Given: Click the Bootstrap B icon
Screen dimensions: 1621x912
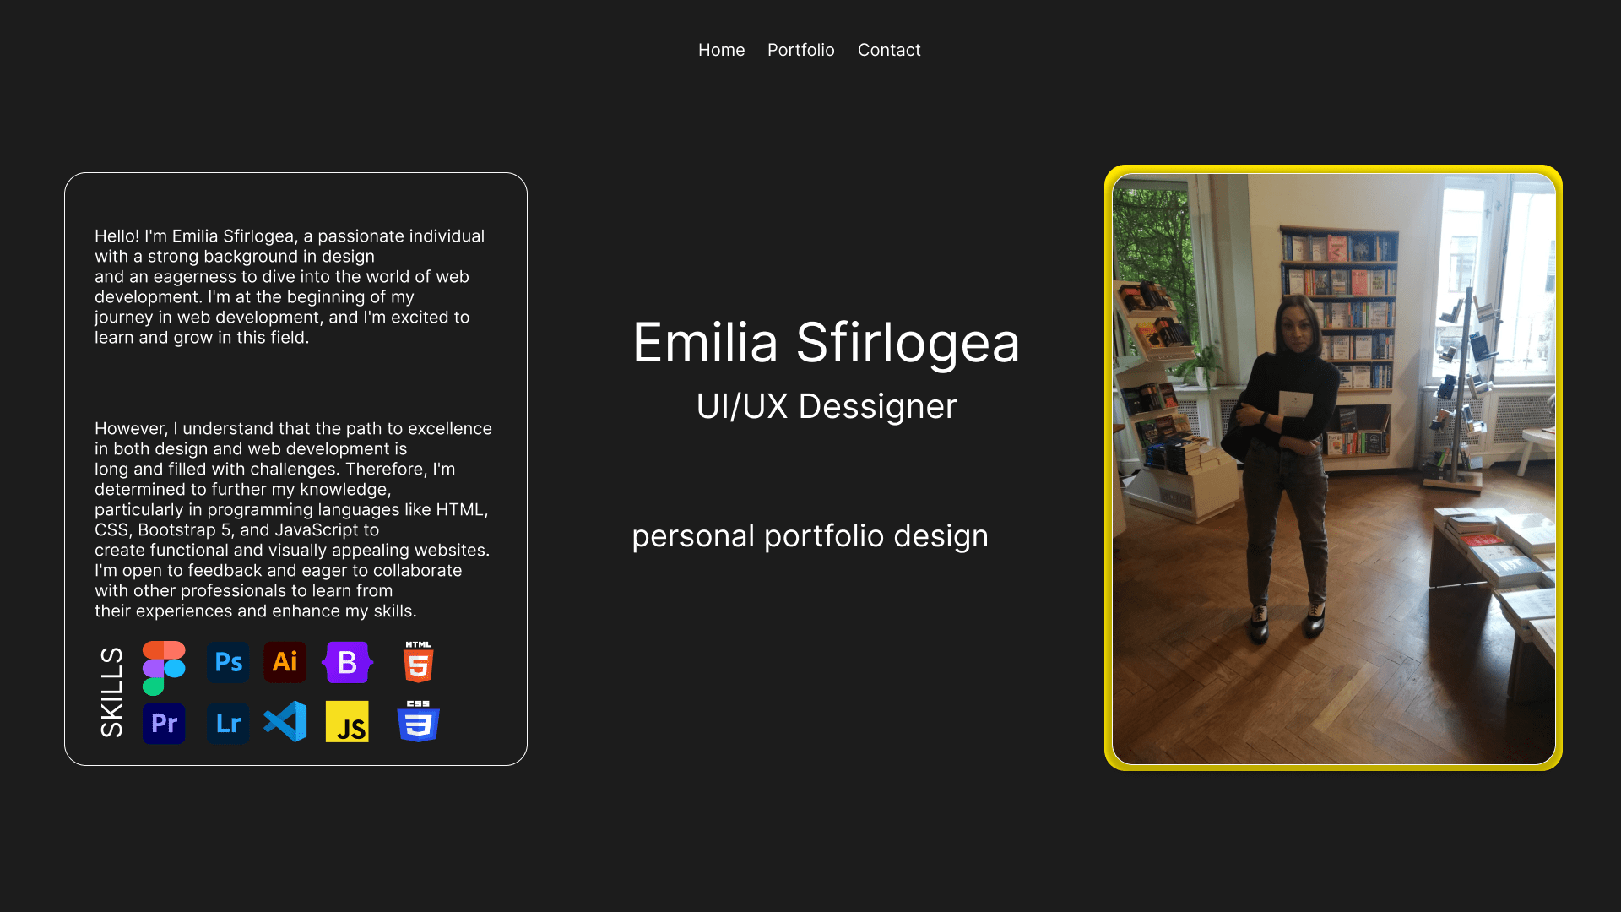Looking at the screenshot, I should tap(347, 663).
